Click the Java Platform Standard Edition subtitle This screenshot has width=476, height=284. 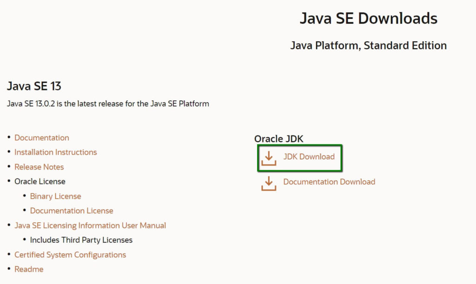369,45
